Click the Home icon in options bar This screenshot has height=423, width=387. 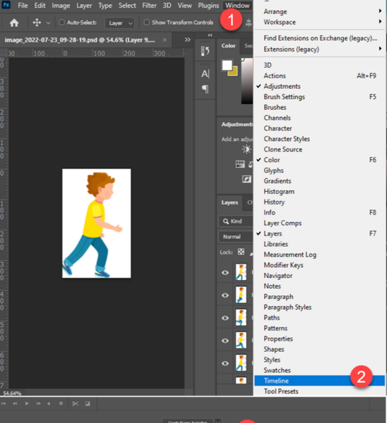[14, 23]
